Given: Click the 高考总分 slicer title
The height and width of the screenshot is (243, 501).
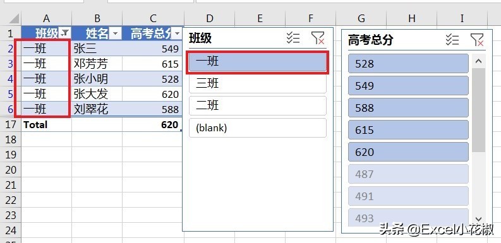Looking at the screenshot, I should pyautogui.click(x=370, y=40).
